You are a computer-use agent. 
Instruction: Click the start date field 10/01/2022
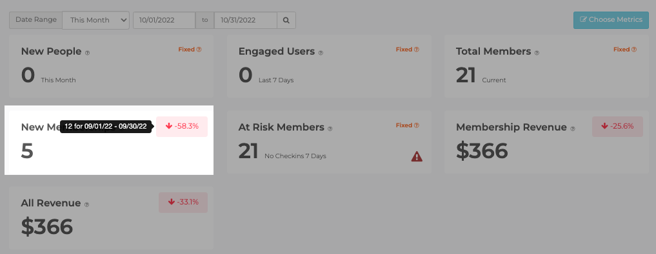(164, 20)
